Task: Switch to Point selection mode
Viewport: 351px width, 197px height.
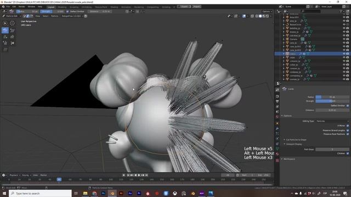Action: click(28, 16)
